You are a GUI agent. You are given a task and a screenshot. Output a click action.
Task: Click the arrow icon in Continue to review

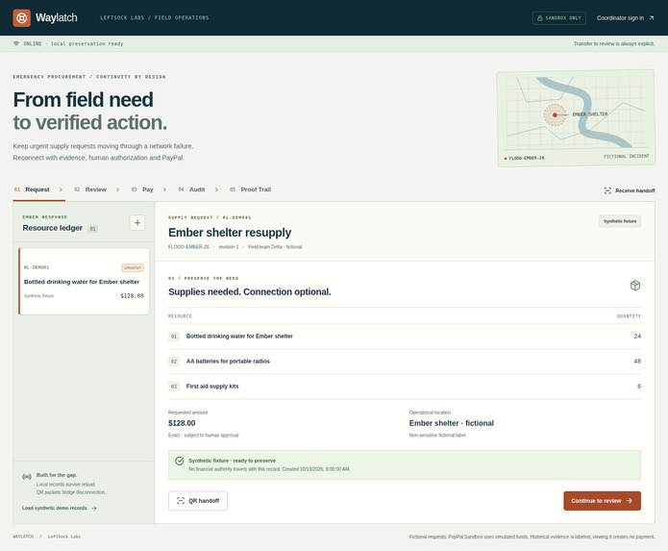point(630,501)
